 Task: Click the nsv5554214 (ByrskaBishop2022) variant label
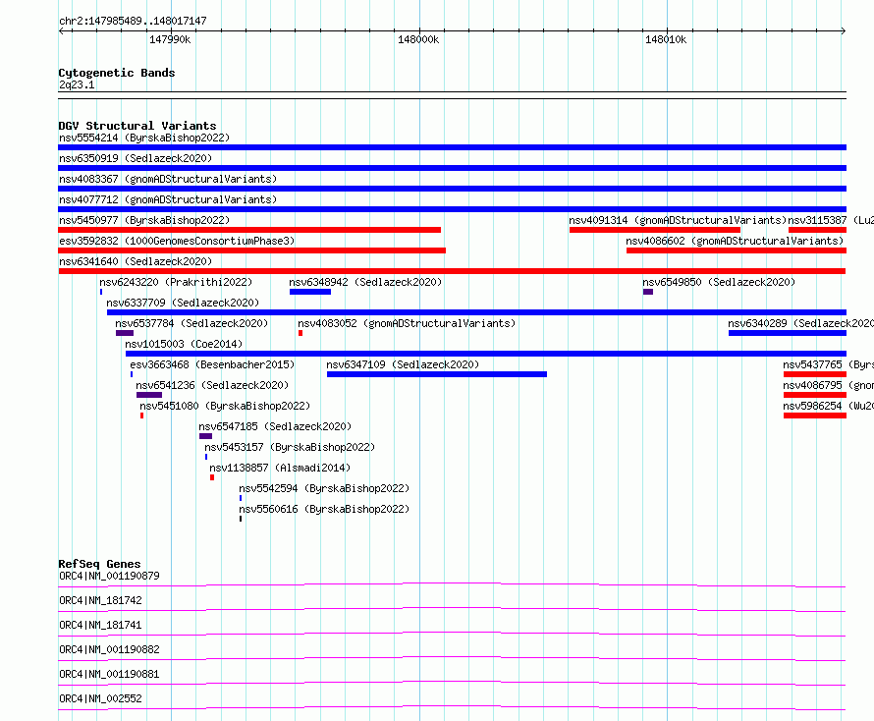coord(144,138)
